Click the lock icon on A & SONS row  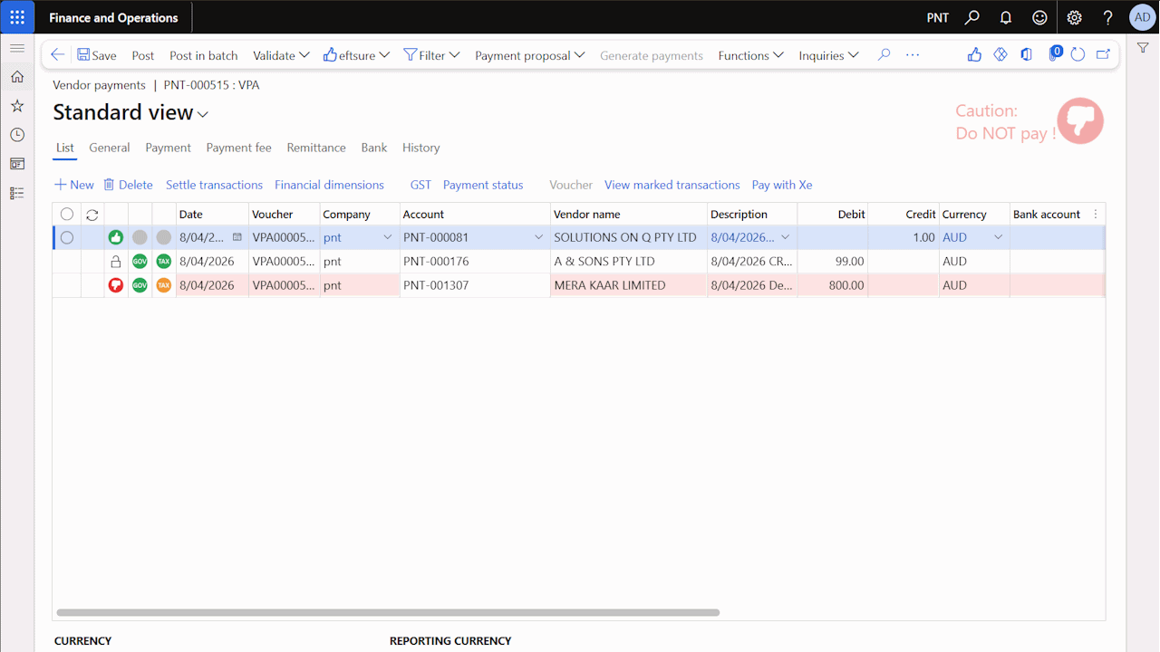click(x=116, y=262)
